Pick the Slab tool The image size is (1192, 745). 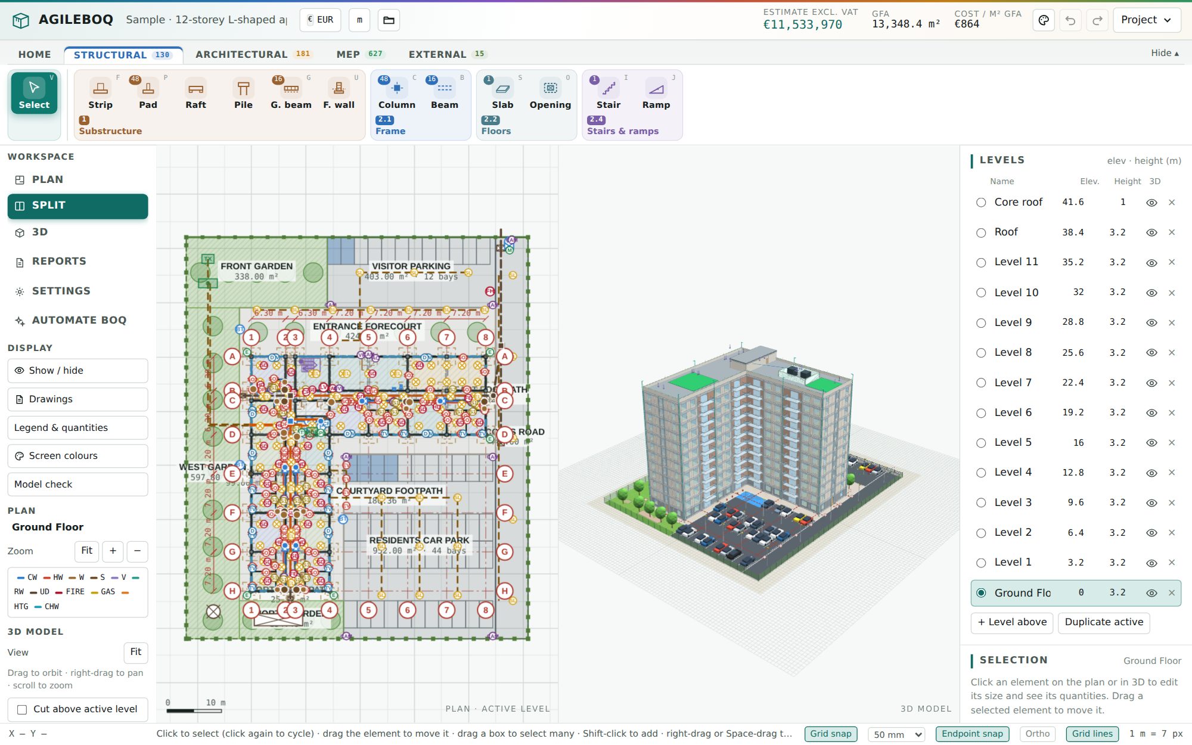(502, 94)
